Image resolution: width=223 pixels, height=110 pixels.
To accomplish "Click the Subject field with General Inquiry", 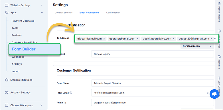I will 153,54.
